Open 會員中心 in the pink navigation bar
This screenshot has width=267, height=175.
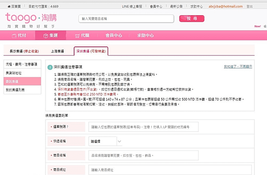114,35
